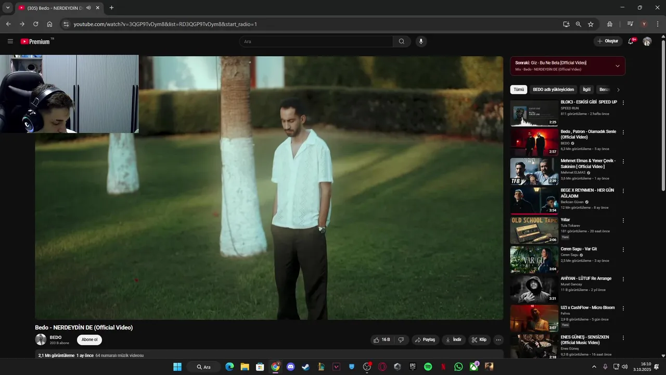Dislike the video
Image resolution: width=666 pixels, height=375 pixels.
(x=401, y=340)
